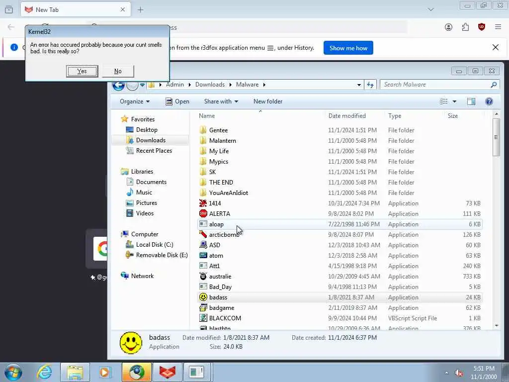Launch Internet Explorer from taskbar
Viewport: 509px width, 382px height.
pos(44,372)
